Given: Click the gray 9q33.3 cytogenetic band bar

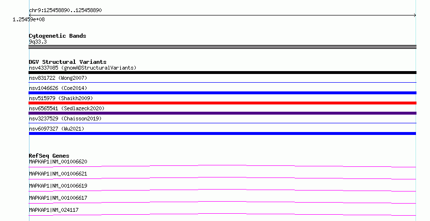Looking at the screenshot, I should (222, 47).
